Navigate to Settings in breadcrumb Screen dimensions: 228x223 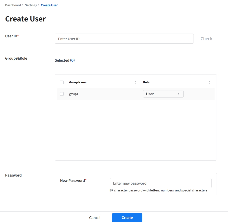31,5
